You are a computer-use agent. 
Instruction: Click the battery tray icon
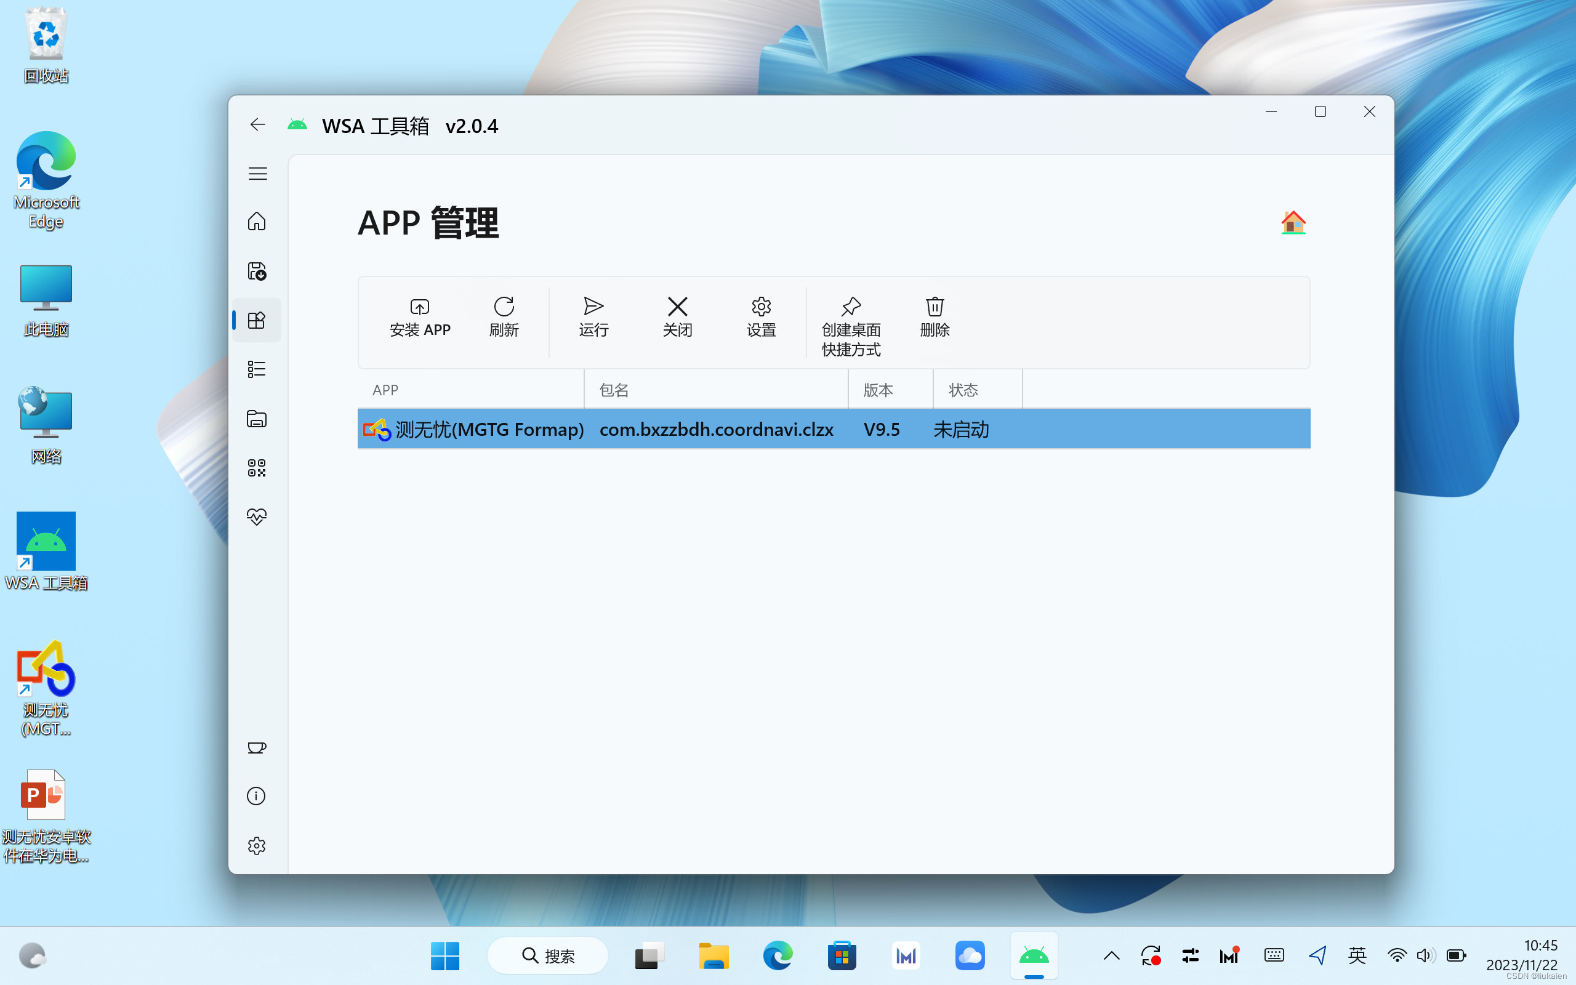1456,955
